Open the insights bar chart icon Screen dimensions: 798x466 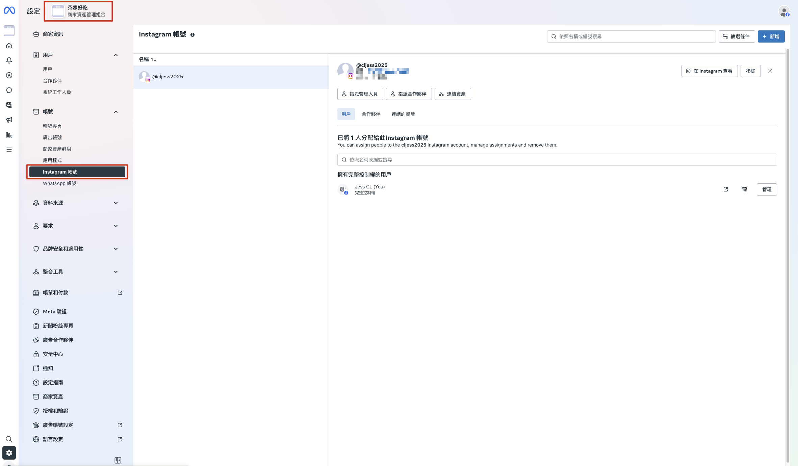point(9,135)
